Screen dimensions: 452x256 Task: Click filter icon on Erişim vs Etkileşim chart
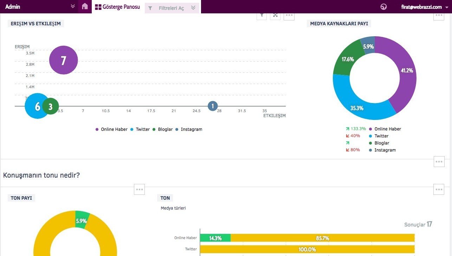click(261, 15)
